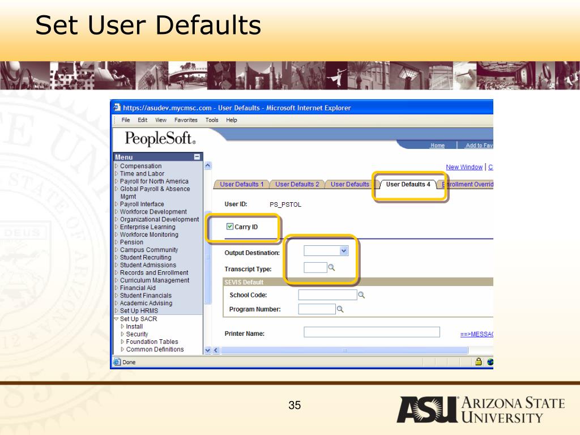
Task: Open the Help menu
Action: click(x=232, y=120)
